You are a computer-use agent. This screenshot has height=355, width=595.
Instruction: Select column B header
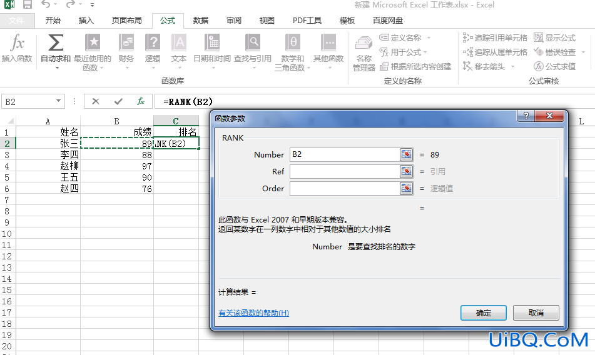[x=117, y=121]
